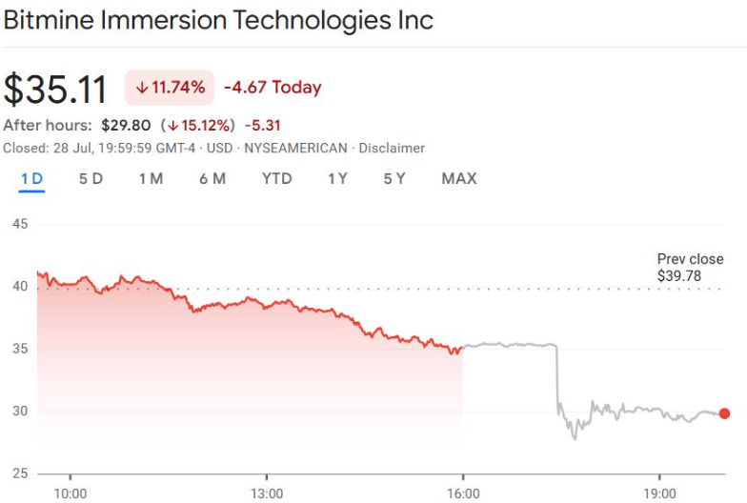Click the $35.11 stock price

(56, 89)
